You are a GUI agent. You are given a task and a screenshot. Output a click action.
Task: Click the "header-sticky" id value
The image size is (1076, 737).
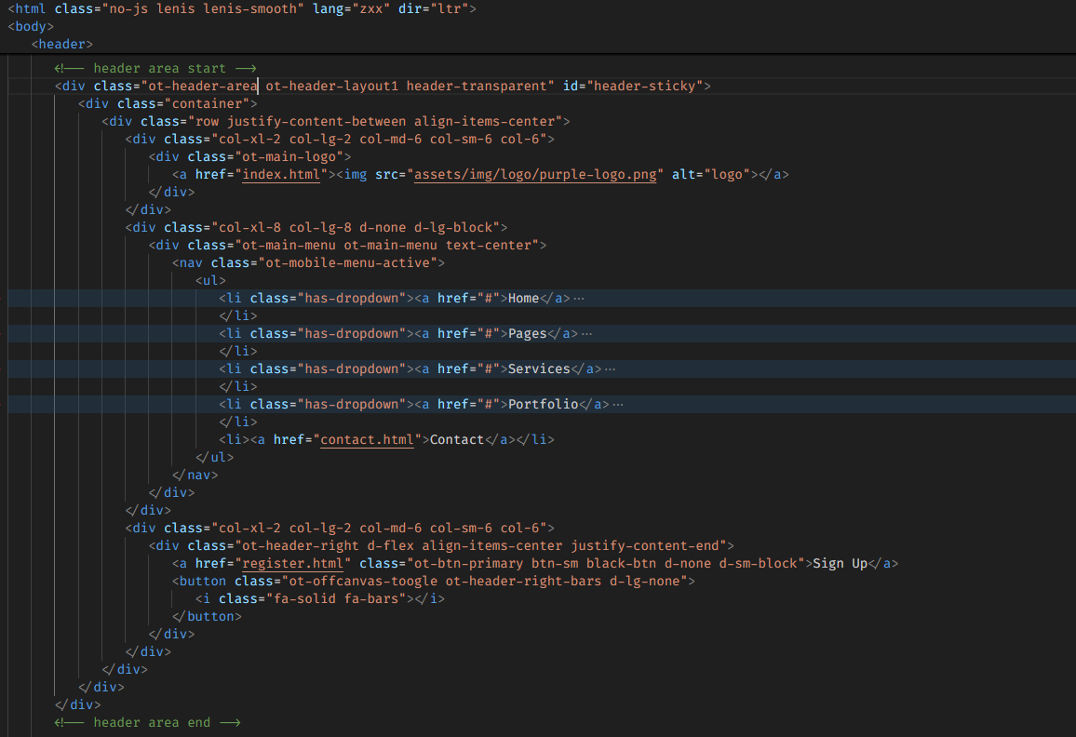[x=644, y=87]
